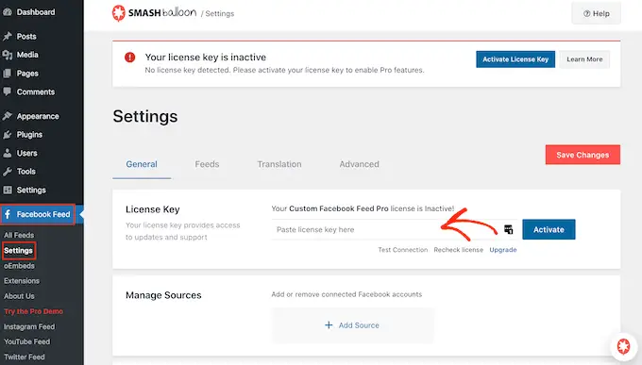Open the Twitter Feed submenu item
The width and height of the screenshot is (642, 365).
click(x=25, y=357)
